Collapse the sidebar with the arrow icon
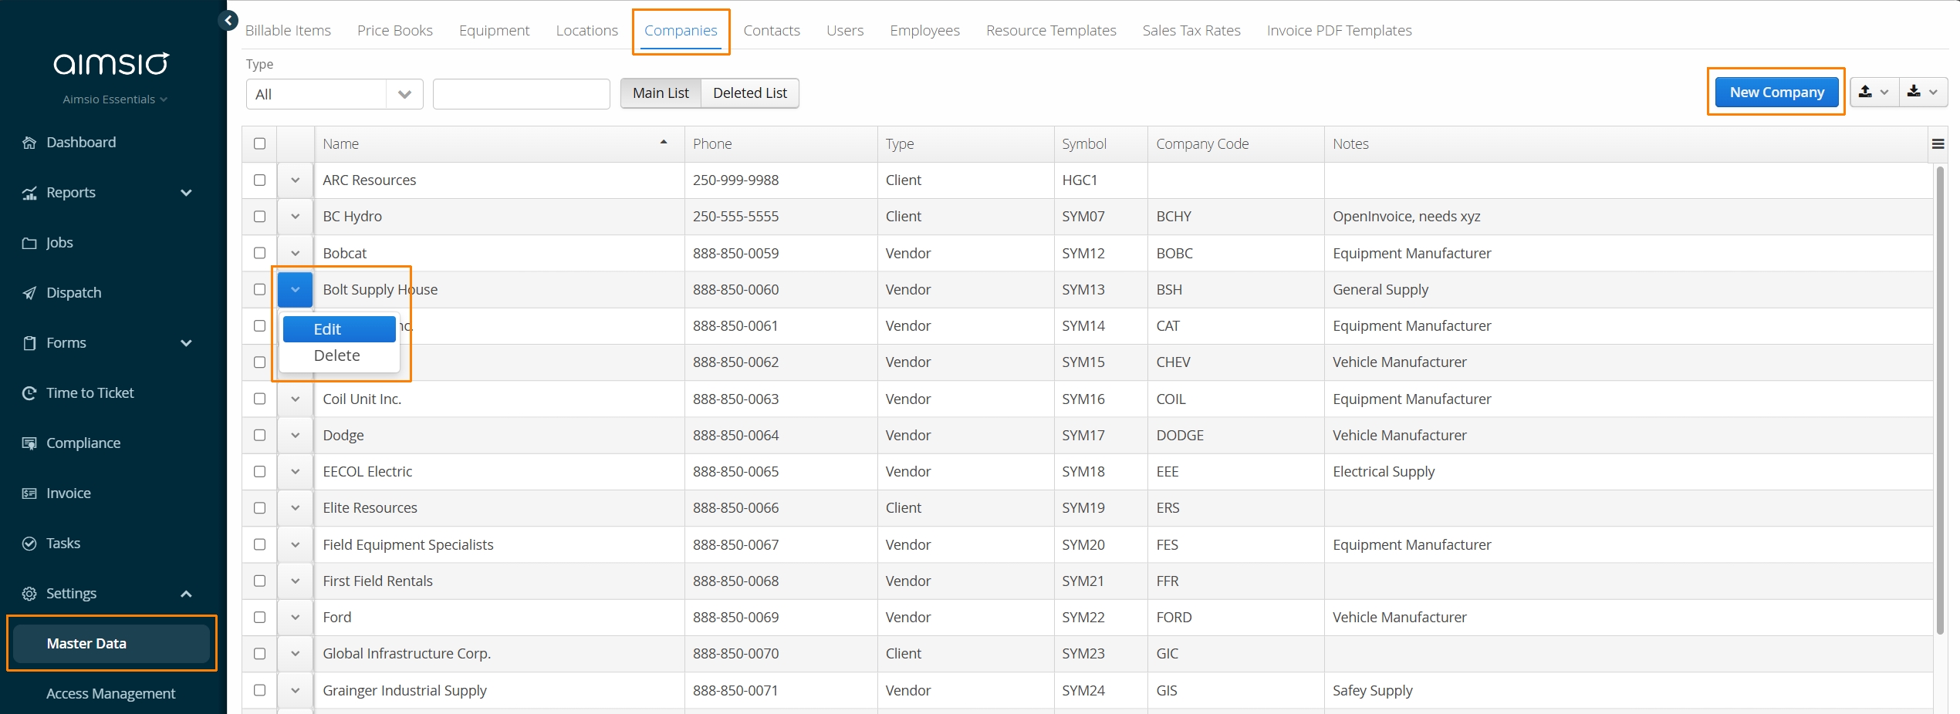Image resolution: width=1960 pixels, height=714 pixels. [228, 21]
